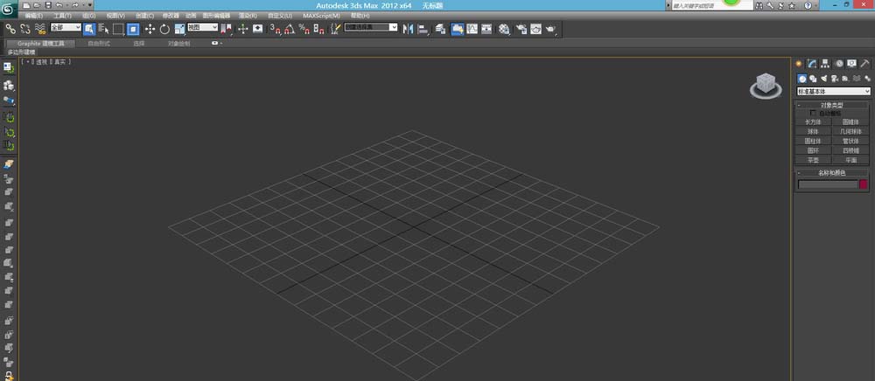875x381 pixels.
Task: Collapse the 对象类型 rollout
Action: click(833, 105)
